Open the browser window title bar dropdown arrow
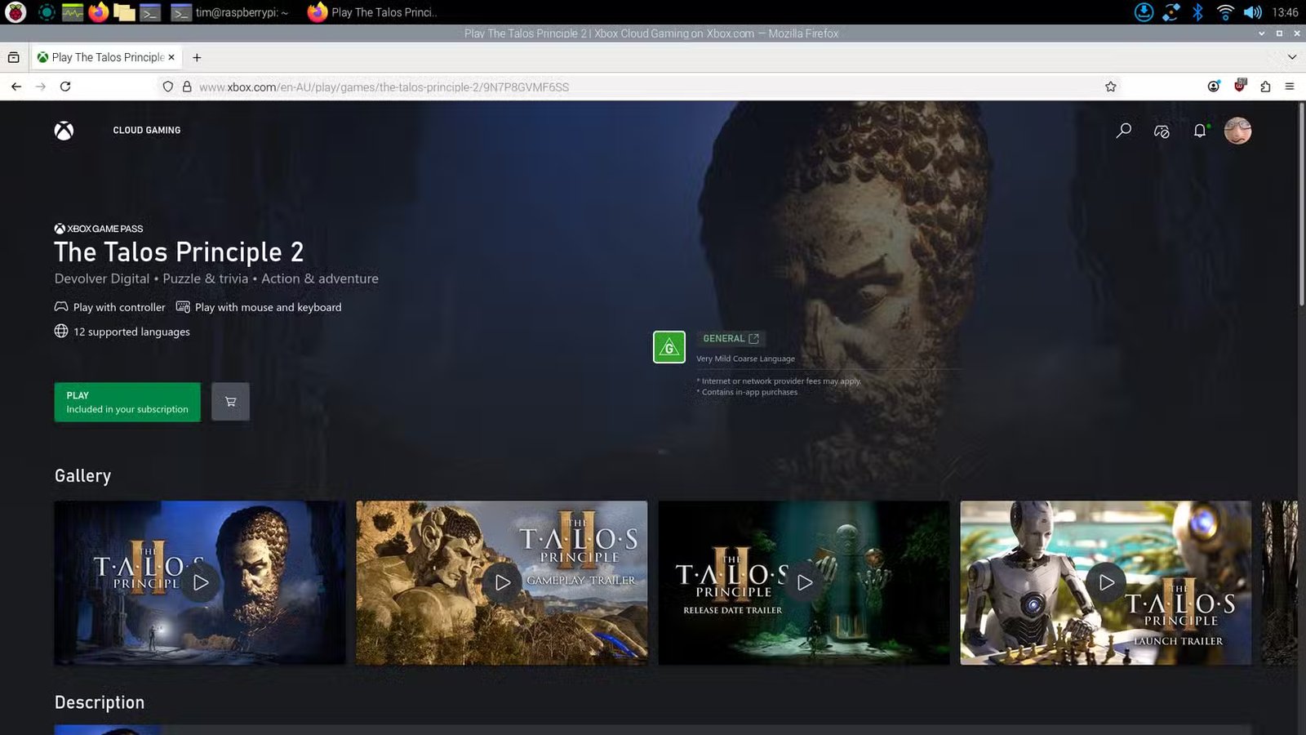The image size is (1306, 735). 1260,33
